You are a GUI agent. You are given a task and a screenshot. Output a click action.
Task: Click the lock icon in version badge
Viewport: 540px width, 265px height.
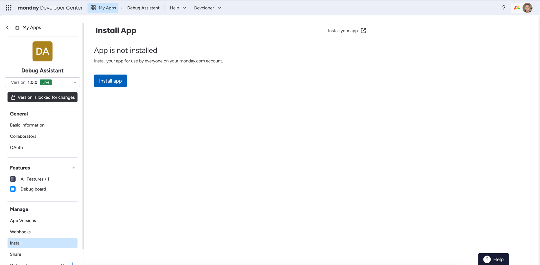pyautogui.click(x=13, y=97)
